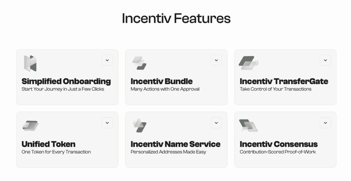Click the Unified Token card icon
The image size is (351, 181).
pos(30,126)
